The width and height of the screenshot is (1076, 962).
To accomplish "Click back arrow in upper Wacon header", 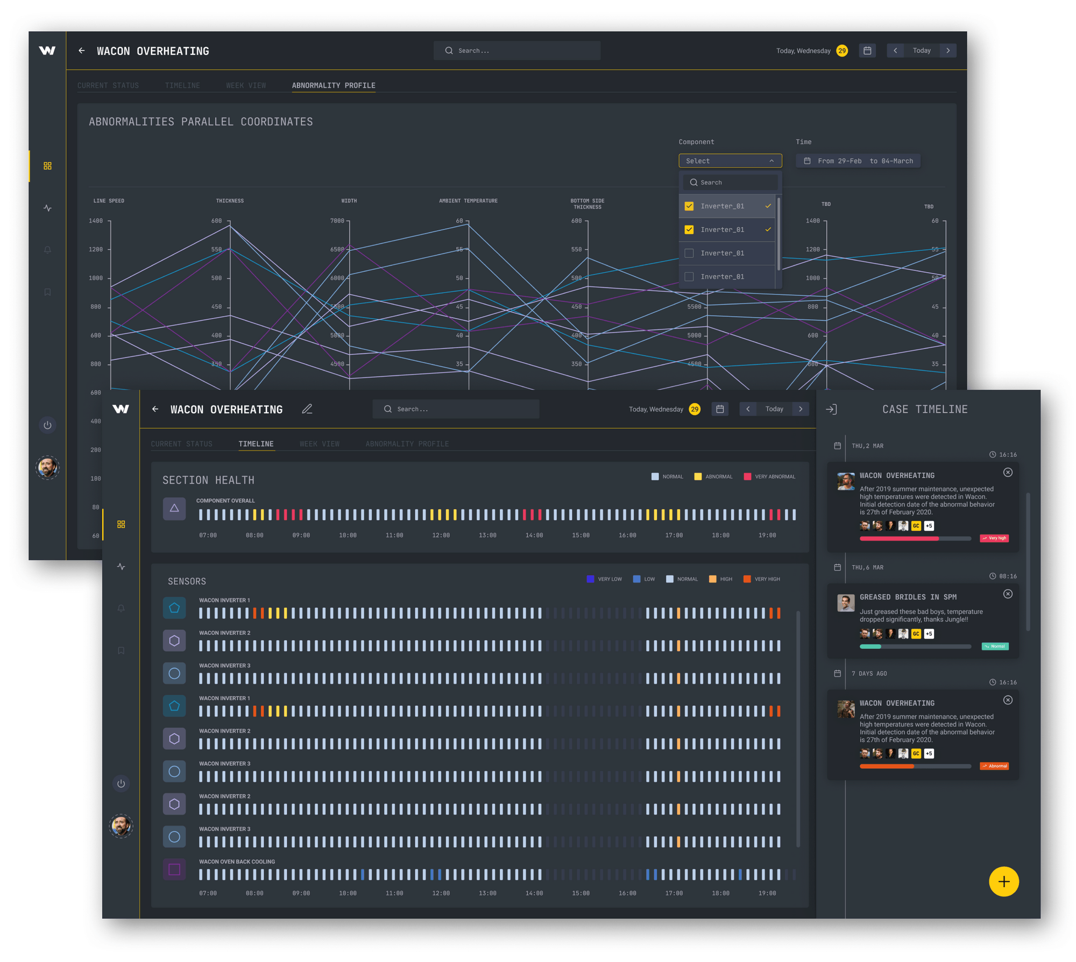I will click(x=82, y=51).
